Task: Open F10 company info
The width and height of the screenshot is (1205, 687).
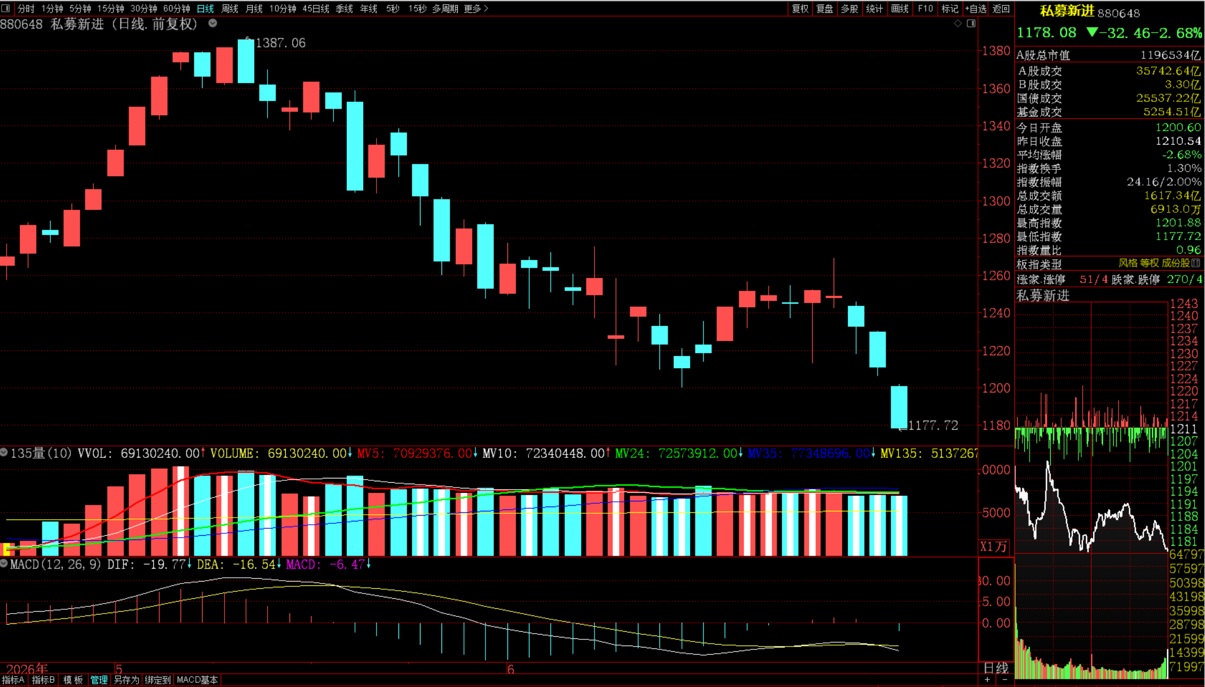Action: (x=925, y=9)
